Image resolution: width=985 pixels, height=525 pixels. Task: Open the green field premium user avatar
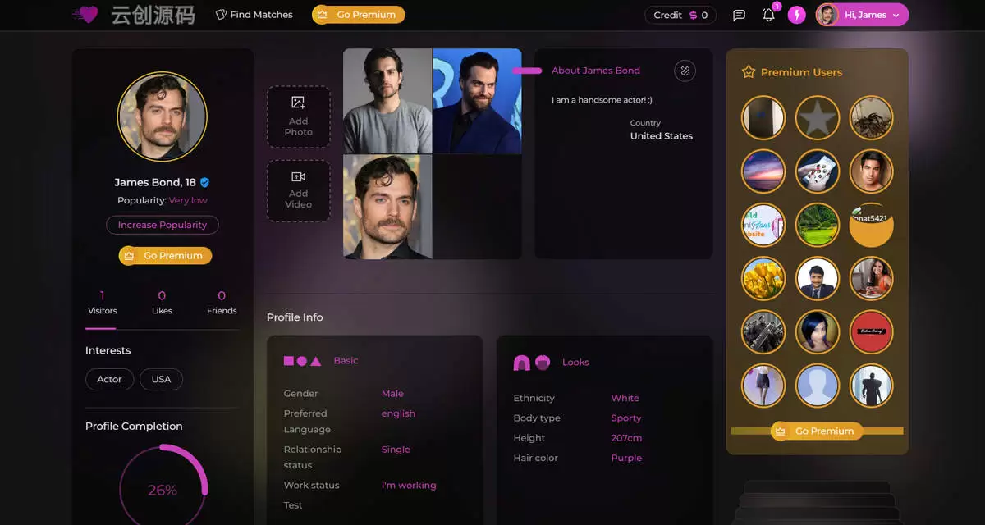click(x=818, y=226)
